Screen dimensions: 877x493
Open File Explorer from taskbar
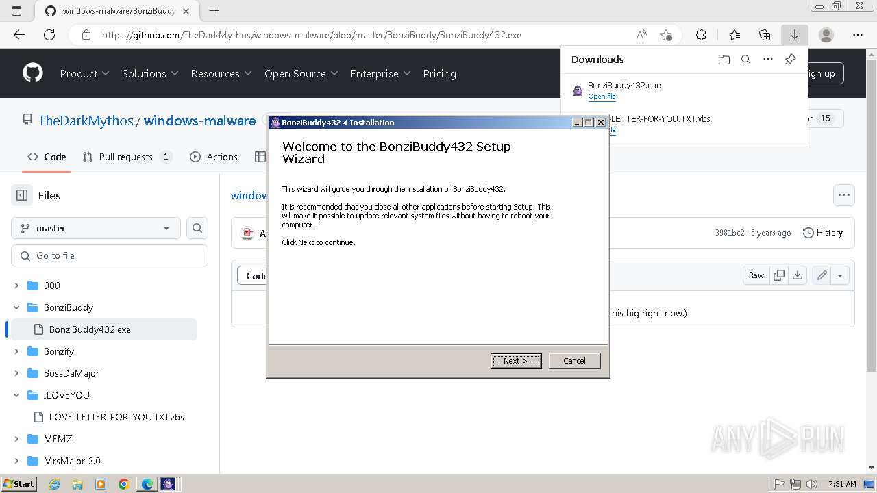click(x=77, y=484)
